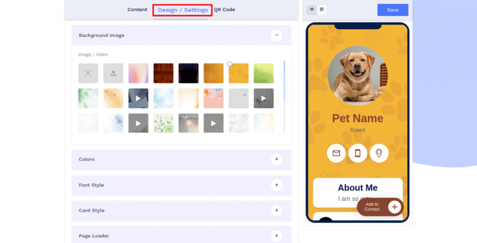Open the QR Code tab
477x243 pixels.
coord(225,10)
